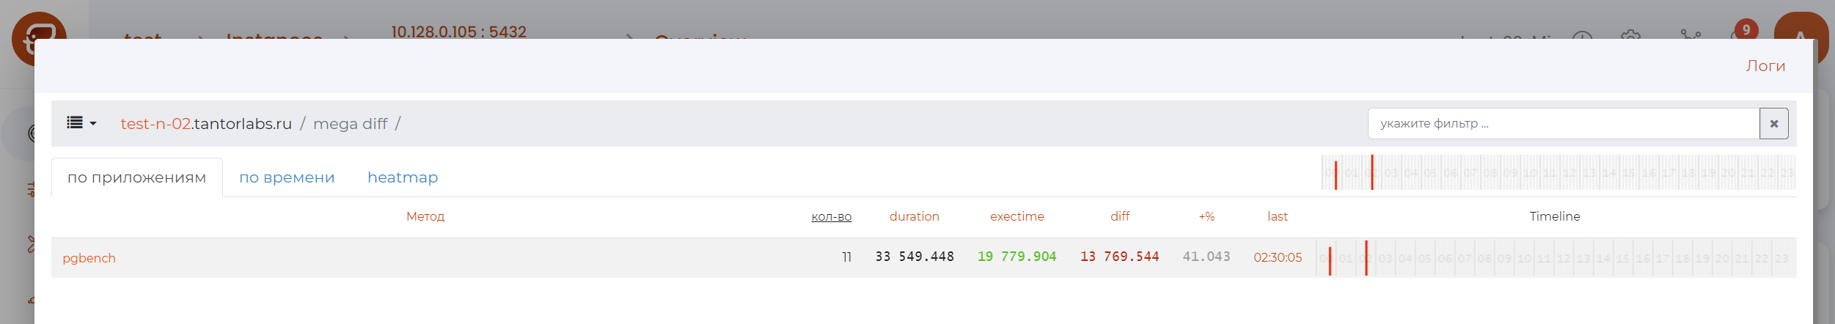The image size is (1835, 324).
Task: Click the clock icon in header
Action: (x=1582, y=35)
